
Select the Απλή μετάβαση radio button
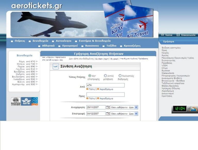(105, 76)
